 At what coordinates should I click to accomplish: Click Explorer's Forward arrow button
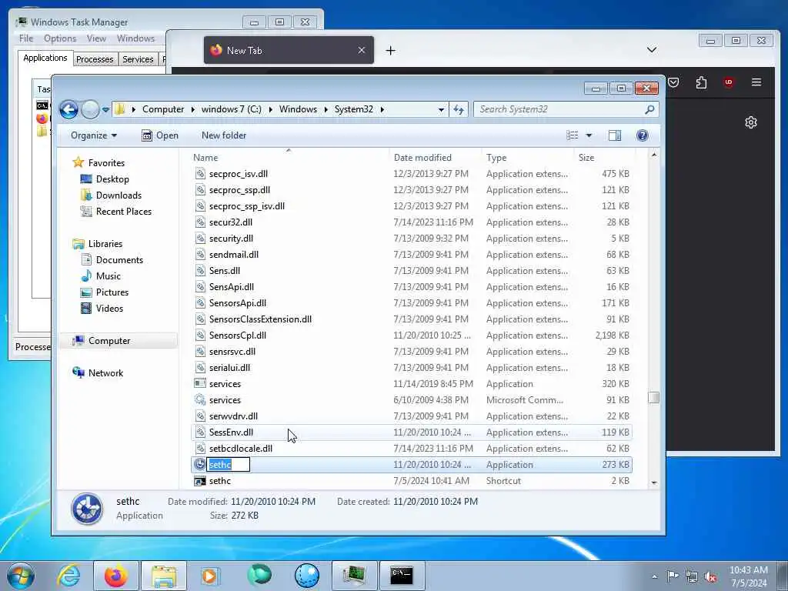(x=90, y=109)
